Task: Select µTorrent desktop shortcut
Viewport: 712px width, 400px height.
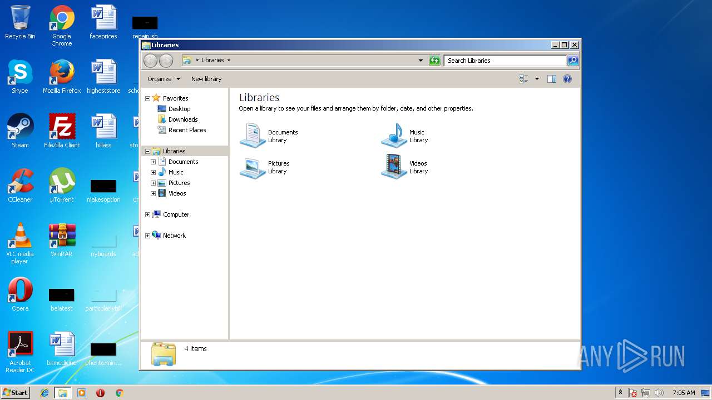Action: (x=62, y=186)
